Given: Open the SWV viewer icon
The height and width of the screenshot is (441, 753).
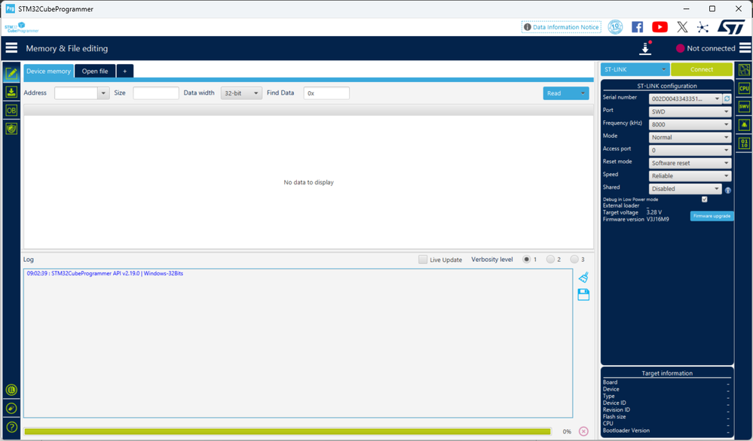Looking at the screenshot, I should tap(745, 106).
